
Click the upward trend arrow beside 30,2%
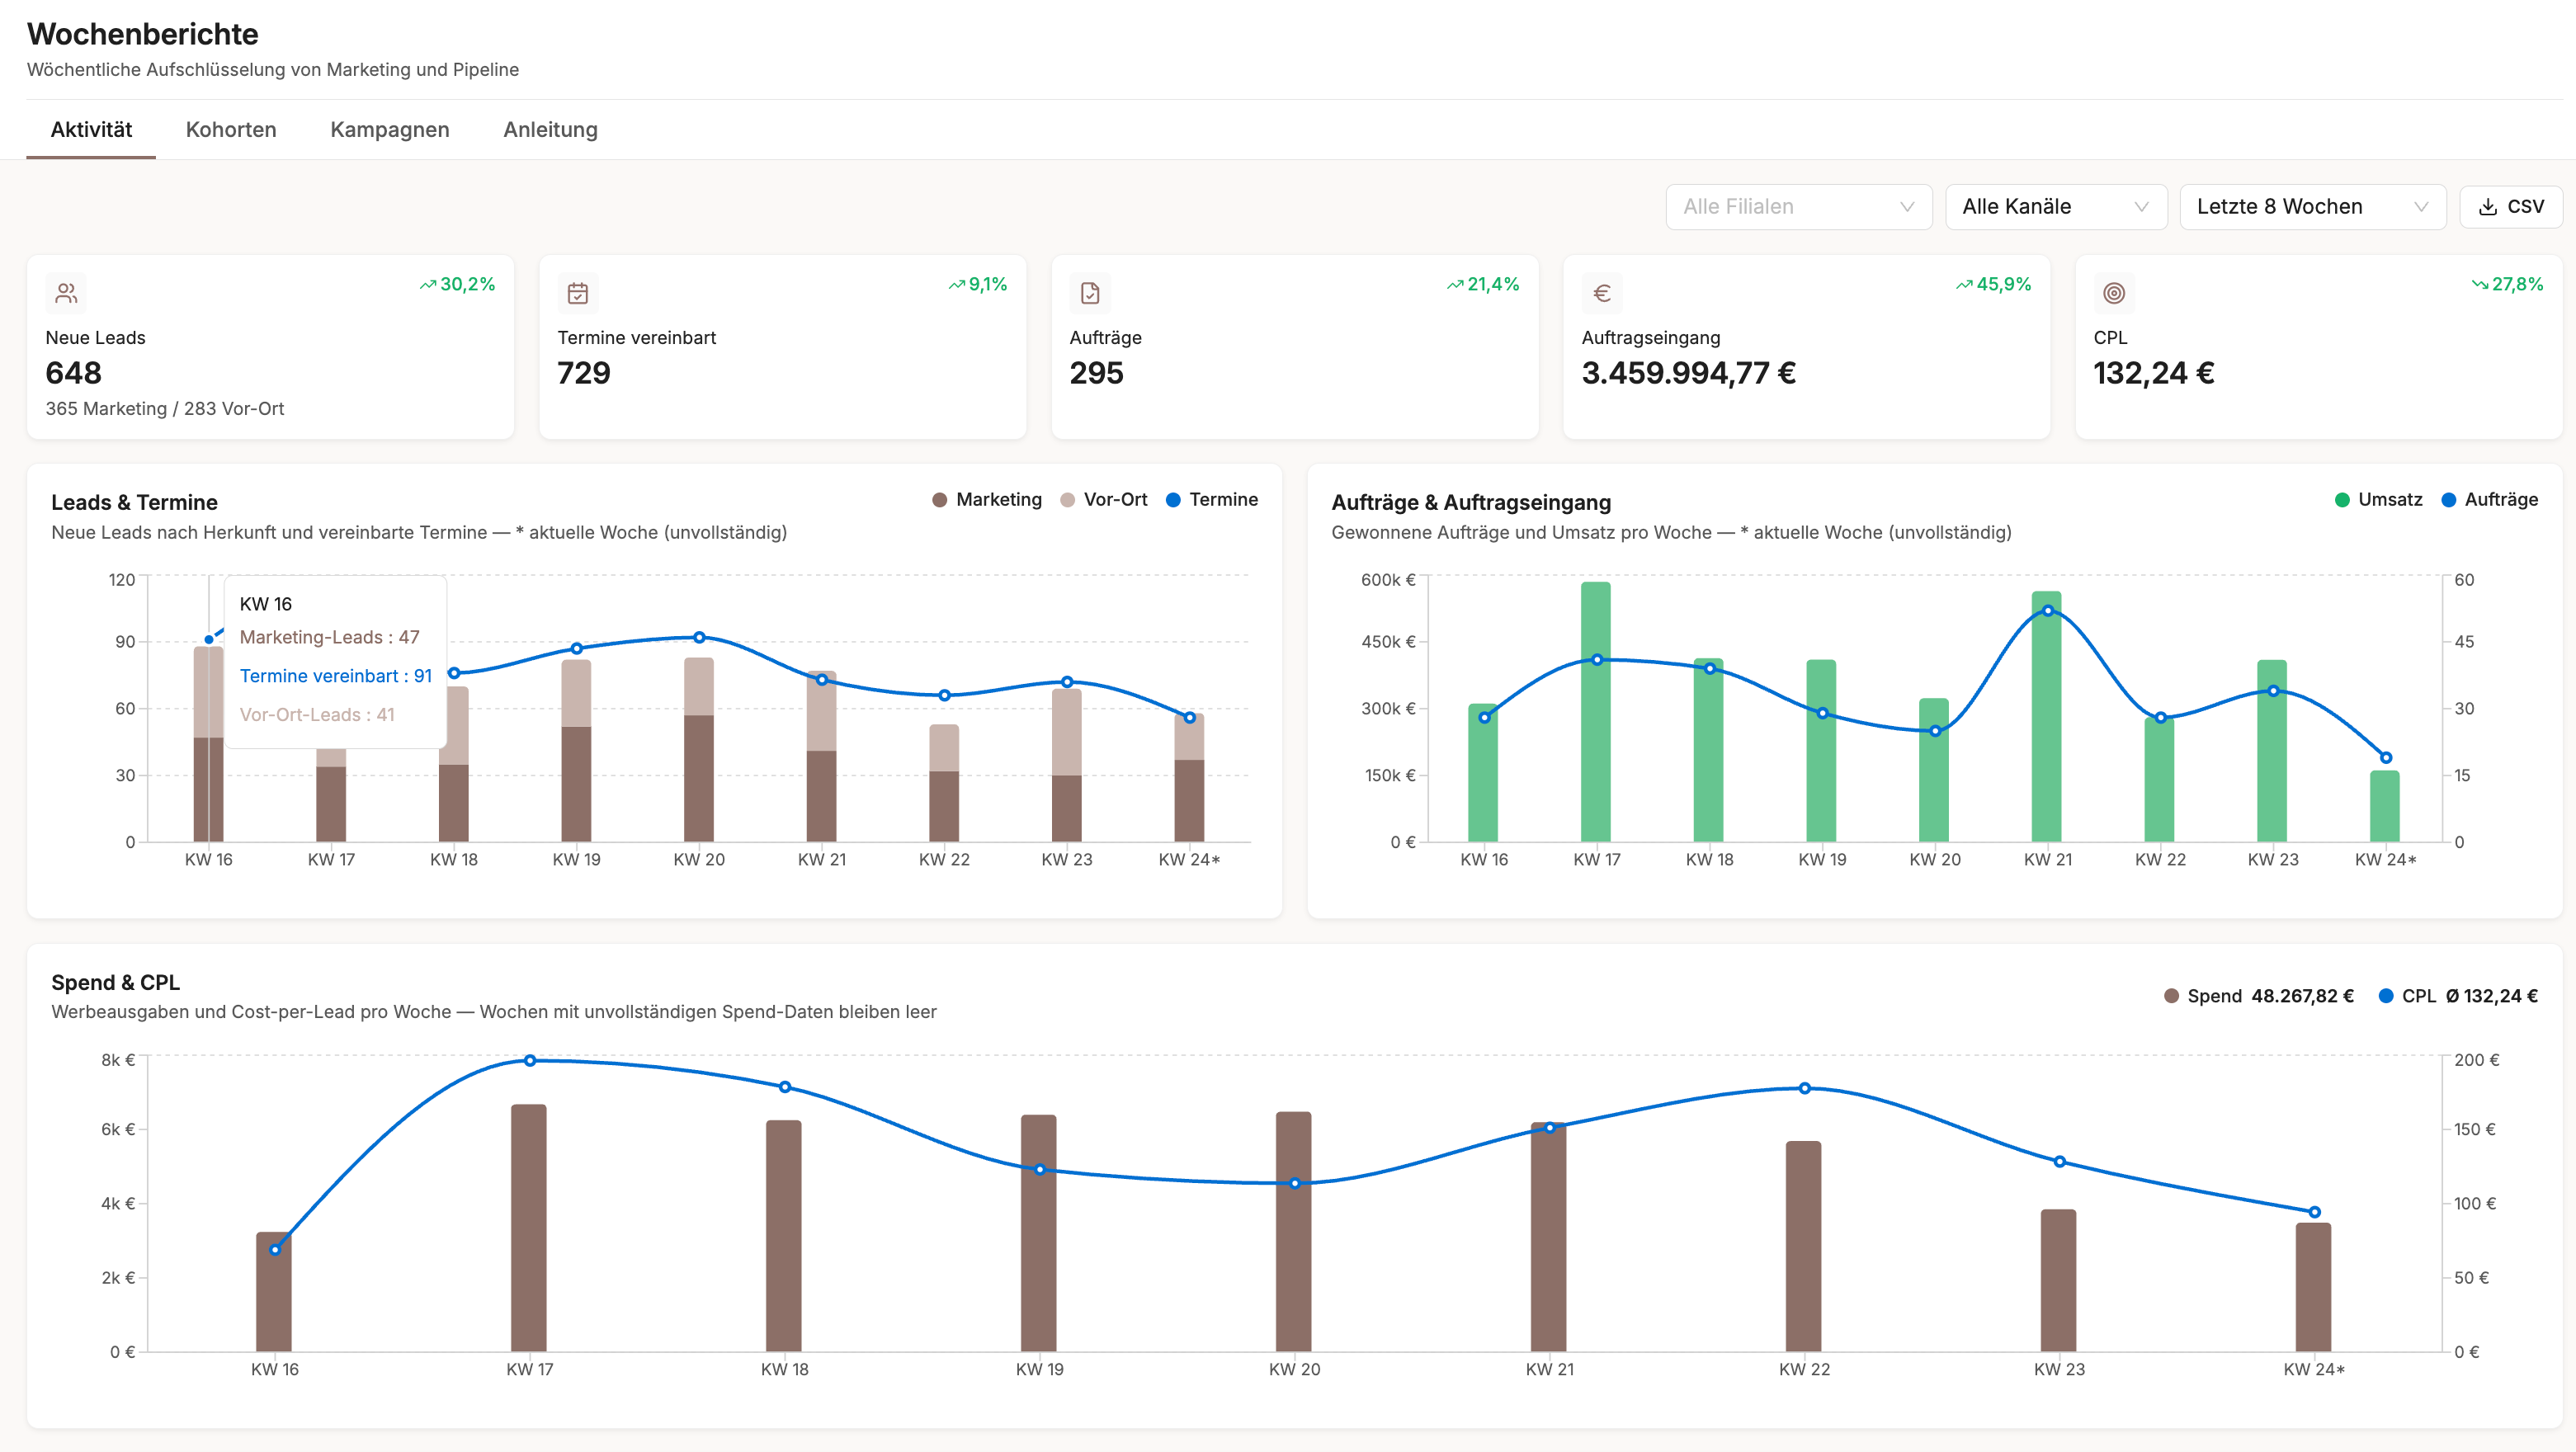[x=428, y=285]
